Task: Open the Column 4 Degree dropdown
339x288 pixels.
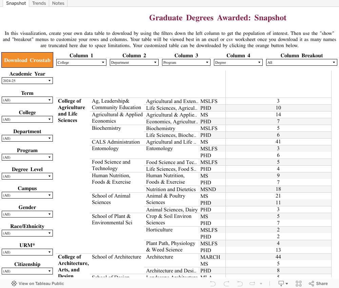Action: 238,62
